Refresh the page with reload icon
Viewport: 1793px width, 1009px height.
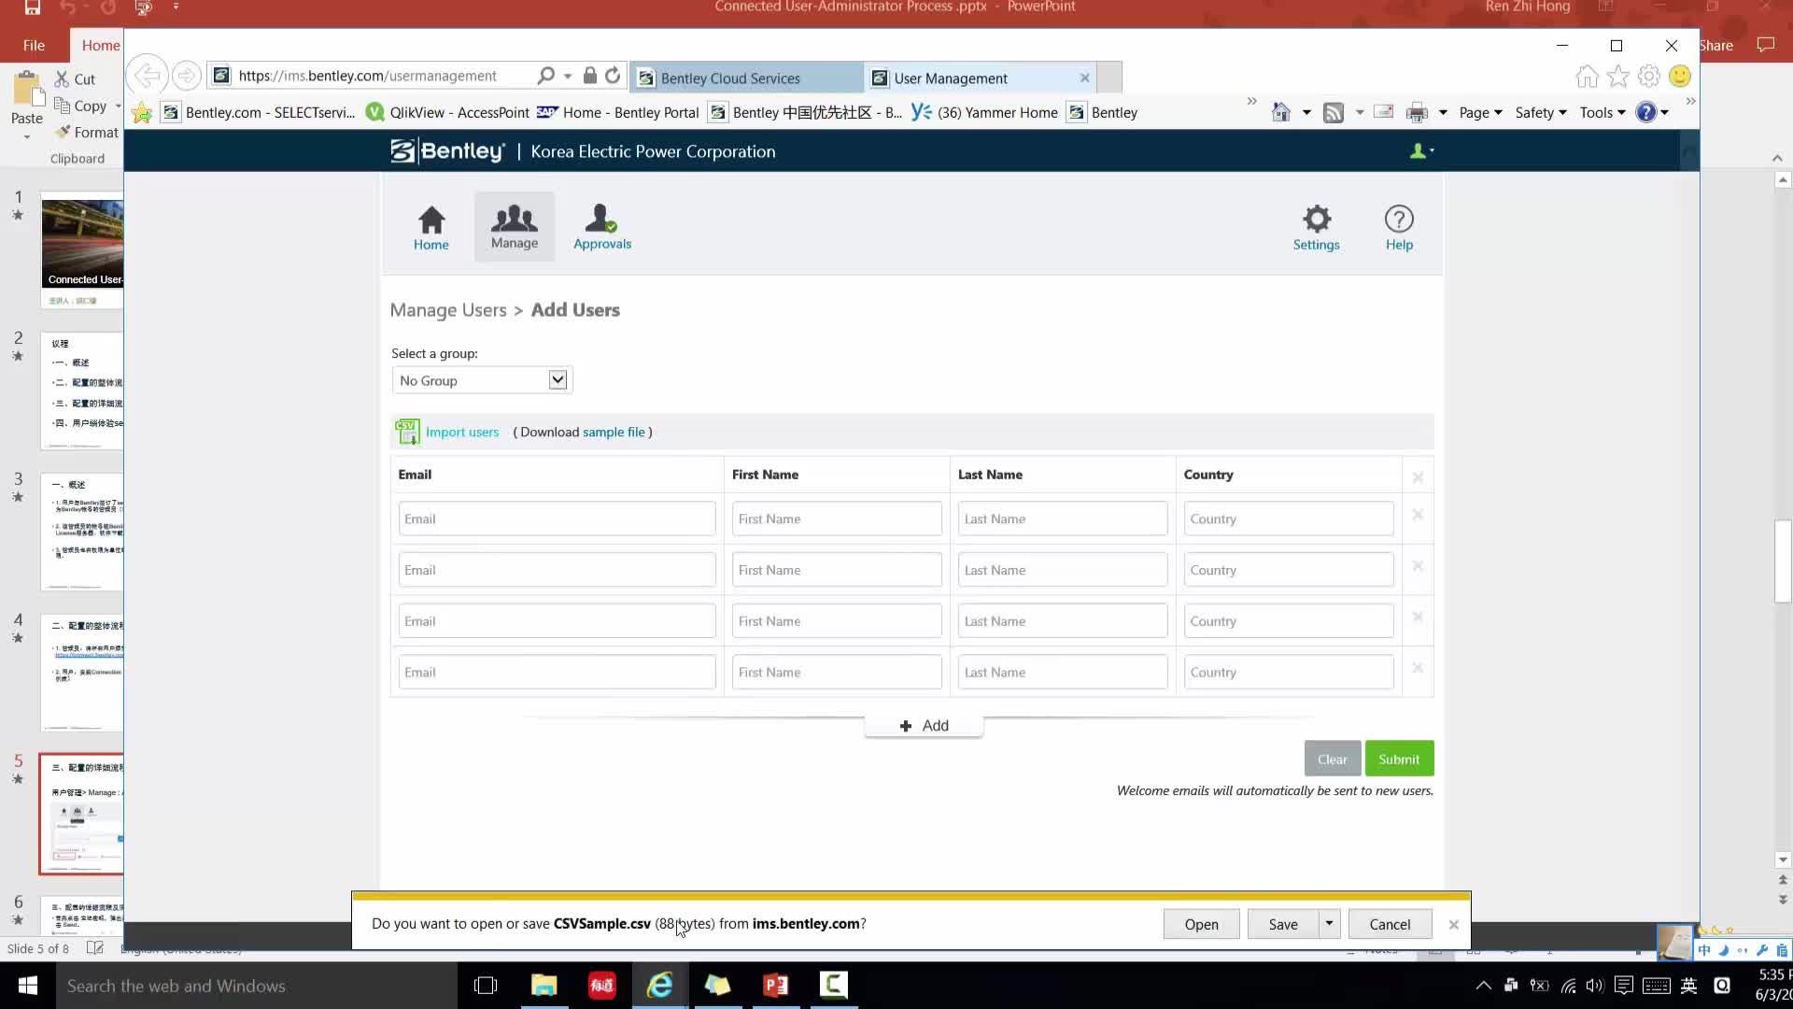pos(613,76)
